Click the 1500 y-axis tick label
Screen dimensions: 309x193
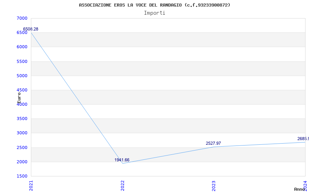pyautogui.click(x=22, y=176)
